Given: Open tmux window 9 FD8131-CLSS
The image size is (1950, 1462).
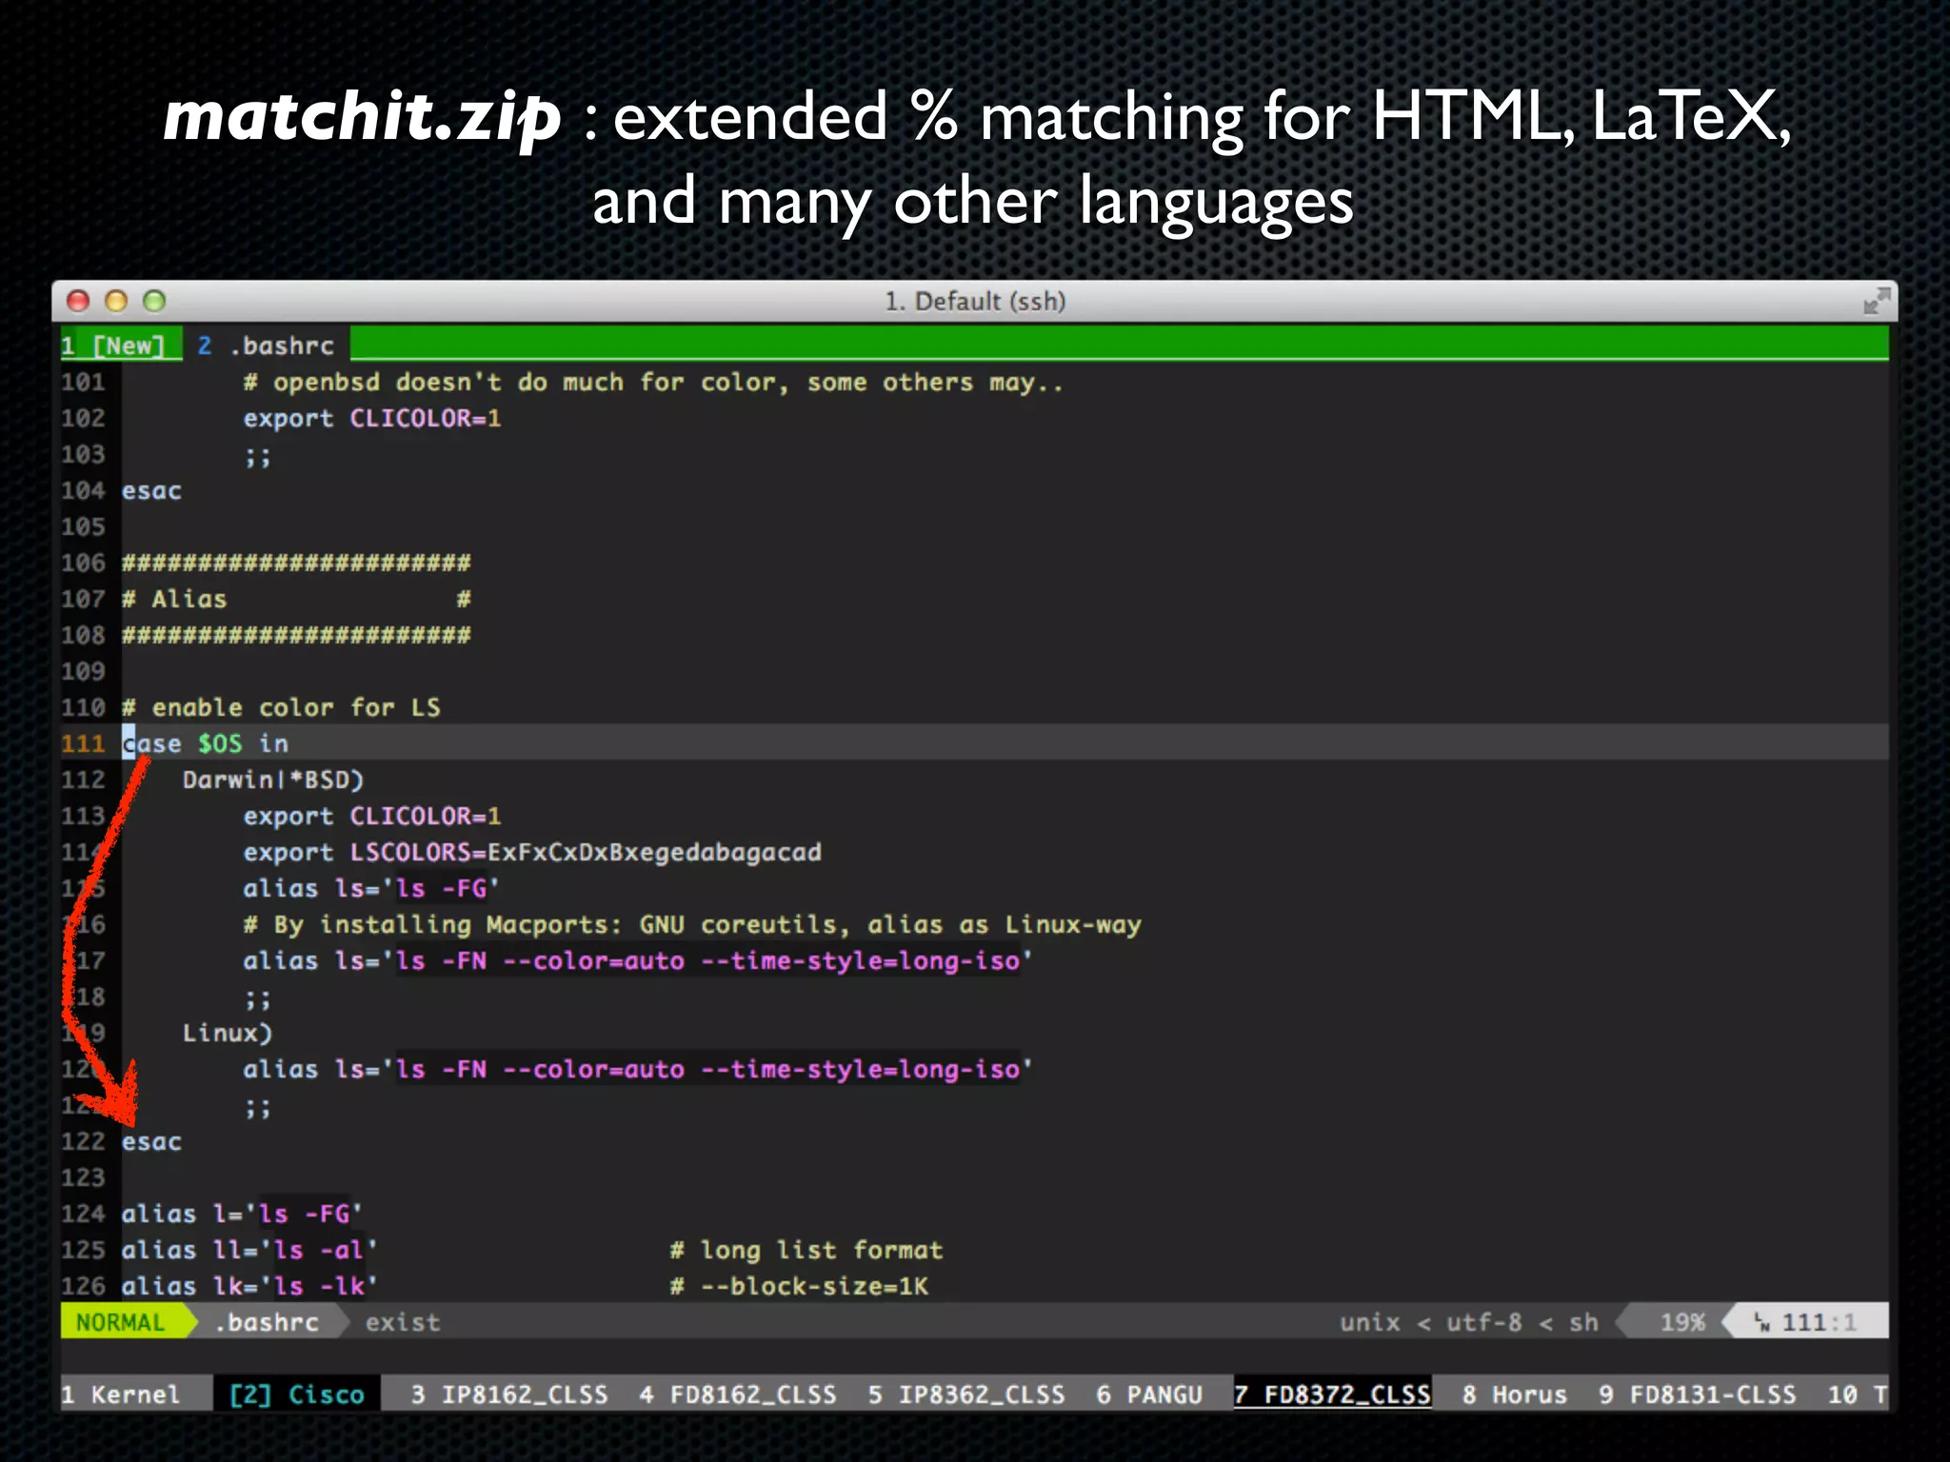Looking at the screenshot, I should pos(1698,1394).
